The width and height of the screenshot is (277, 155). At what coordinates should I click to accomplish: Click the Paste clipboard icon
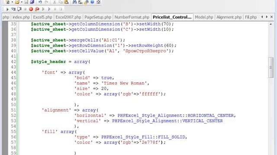(x=66, y=2)
